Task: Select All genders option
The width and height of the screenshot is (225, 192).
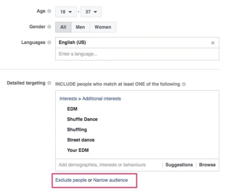Action: coord(63,27)
